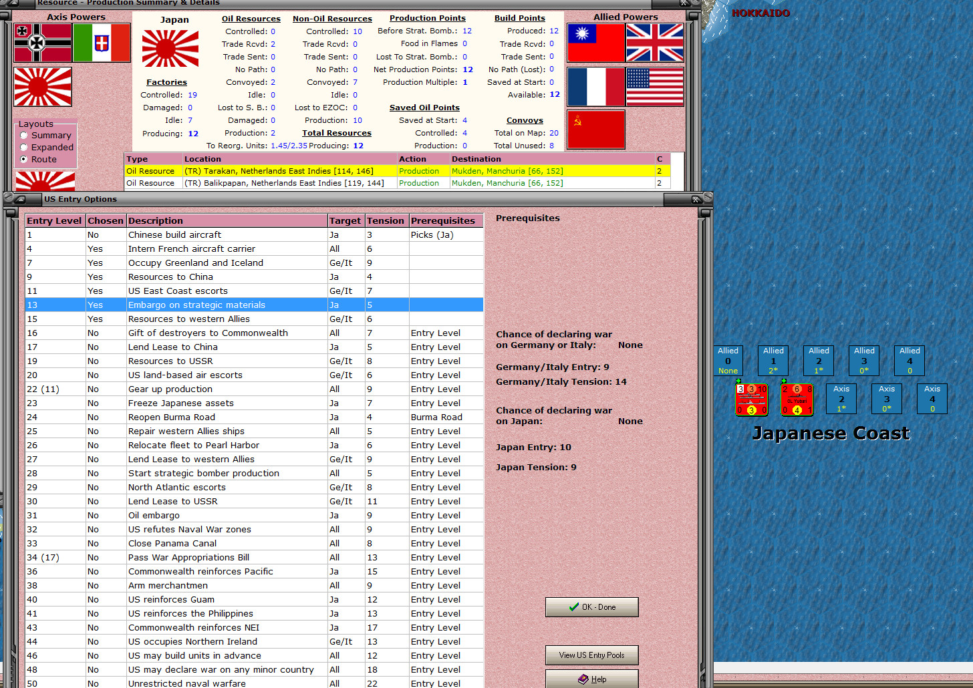The width and height of the screenshot is (973, 688).
Task: Select 'Reopen Burma Road' row
Action: pos(254,417)
